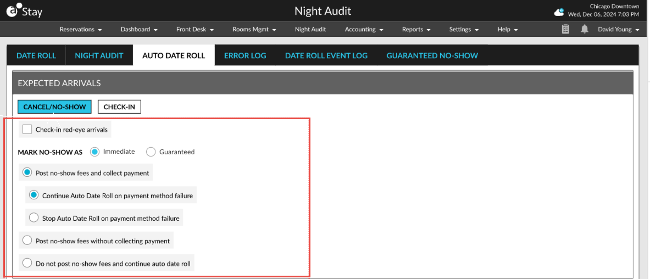Select the Guaranteed no-show option
This screenshot has width=650, height=279.
coord(151,152)
